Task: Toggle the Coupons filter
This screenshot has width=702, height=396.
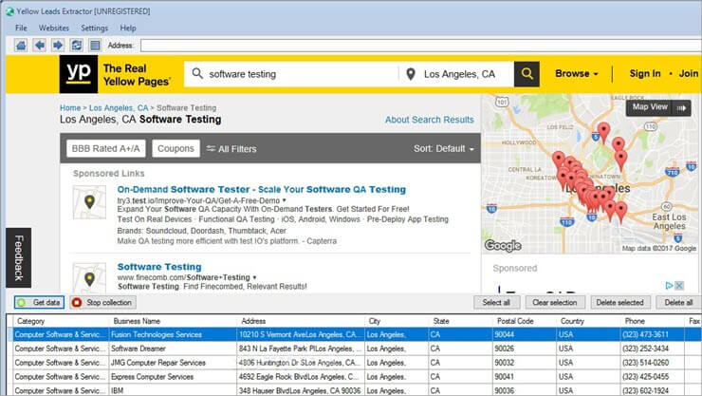Action: pyautogui.click(x=175, y=149)
